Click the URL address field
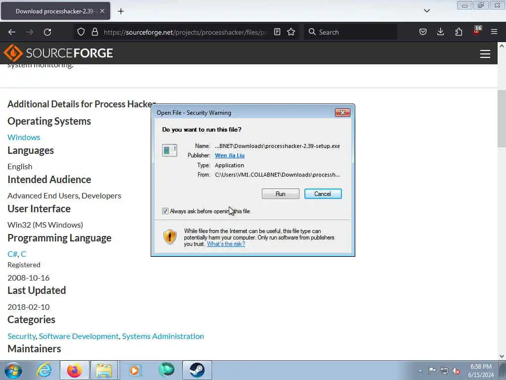 (x=186, y=32)
